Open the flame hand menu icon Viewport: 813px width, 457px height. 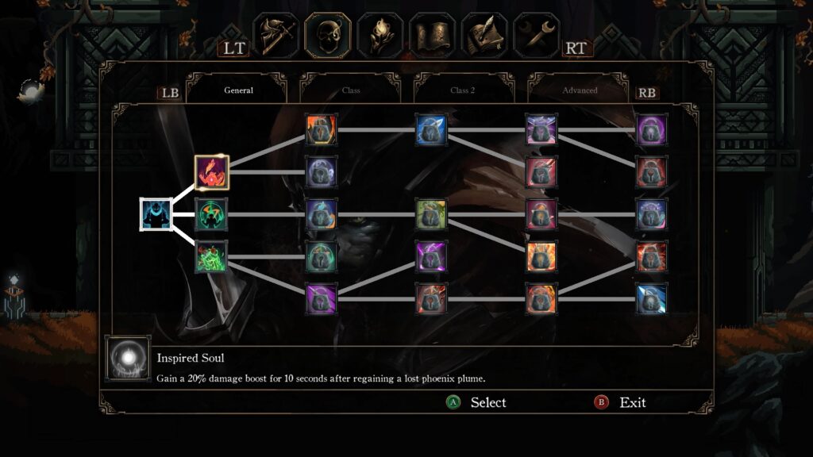click(x=380, y=35)
